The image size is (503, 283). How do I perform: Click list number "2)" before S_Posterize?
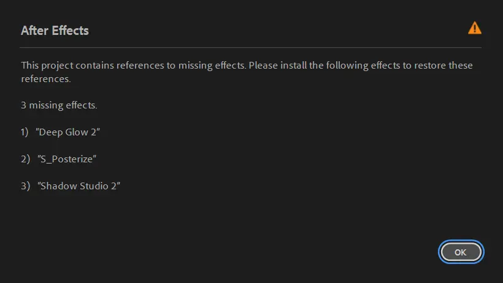tap(25, 159)
